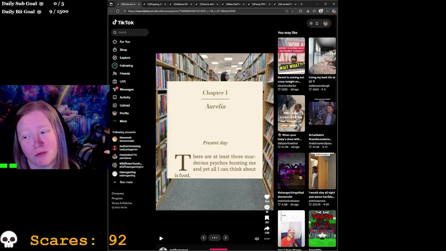Click the TikTok search field
The image size is (446, 251).
(x=130, y=32)
